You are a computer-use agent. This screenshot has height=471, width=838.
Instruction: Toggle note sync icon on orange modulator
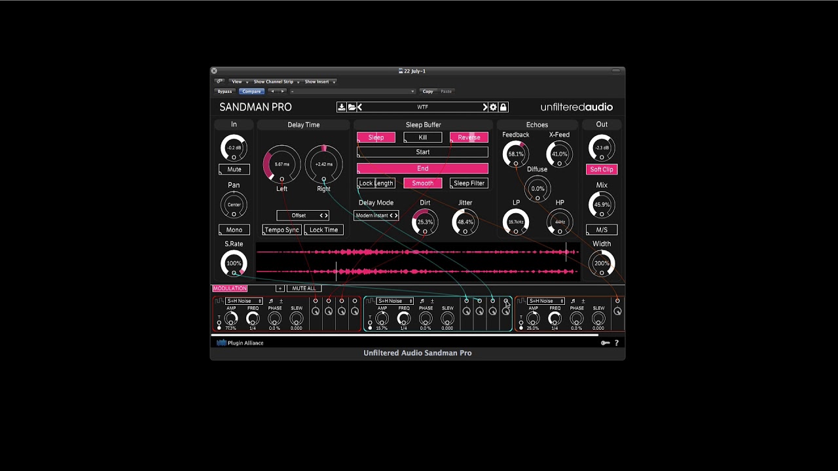(573, 301)
